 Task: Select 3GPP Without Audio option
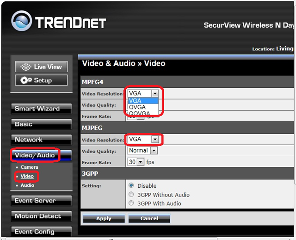pos(131,195)
